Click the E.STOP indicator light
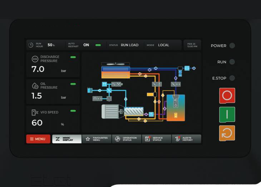Image resolution: width=261 pixels, height=187 pixels. coord(232,78)
